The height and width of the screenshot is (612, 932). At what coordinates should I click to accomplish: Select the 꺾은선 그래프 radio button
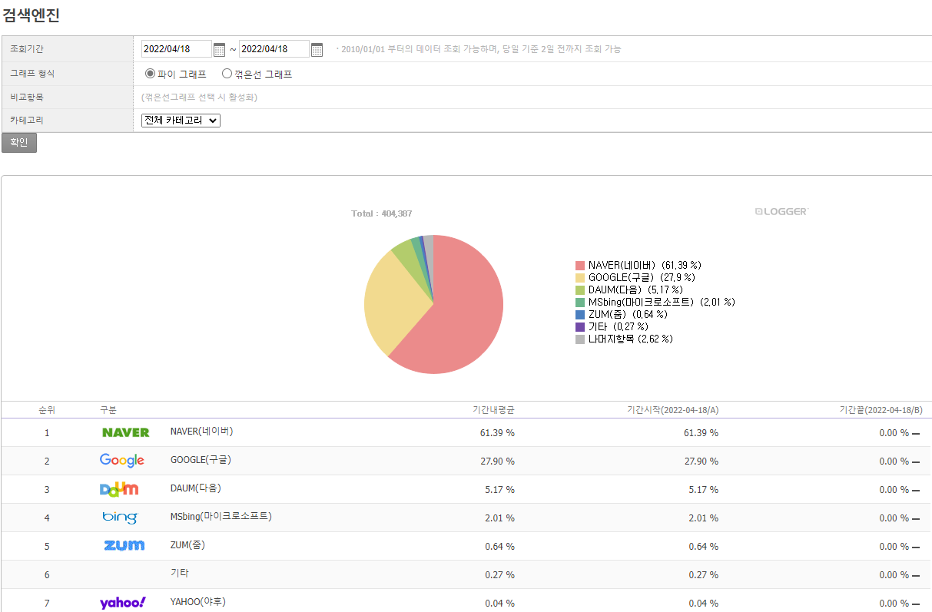coord(227,74)
